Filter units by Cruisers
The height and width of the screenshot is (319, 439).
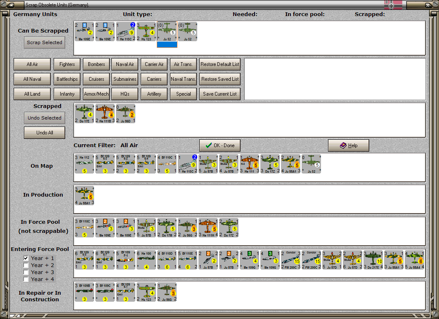96,79
